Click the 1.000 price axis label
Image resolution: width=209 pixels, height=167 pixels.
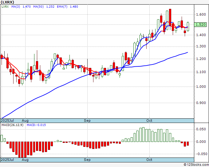point(201,87)
